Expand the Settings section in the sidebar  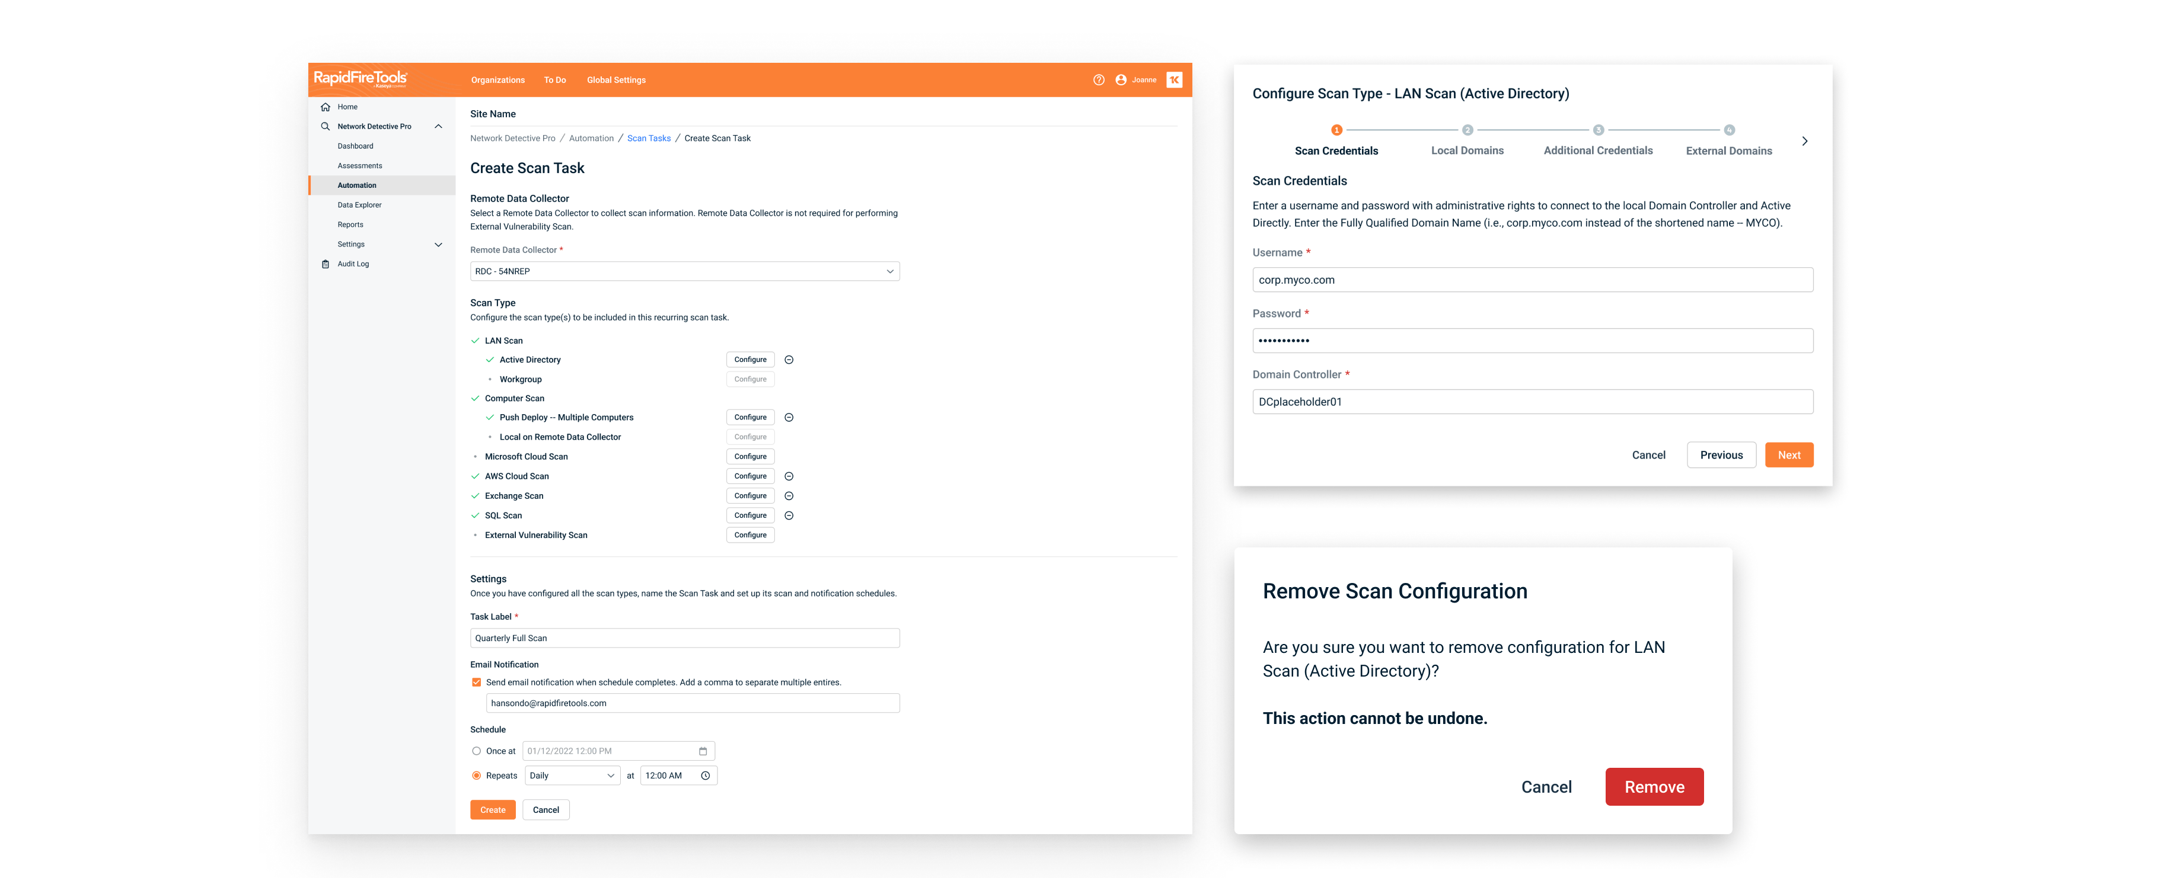point(438,244)
